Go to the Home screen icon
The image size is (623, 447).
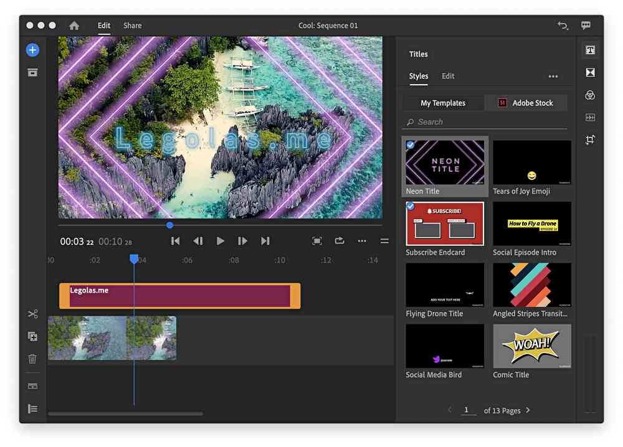[x=74, y=26]
